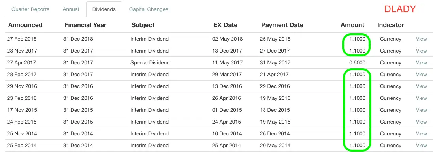This screenshot has width=433, height=152.
Task: View the 28 Nov 2017 dividend entry
Action: point(422,51)
